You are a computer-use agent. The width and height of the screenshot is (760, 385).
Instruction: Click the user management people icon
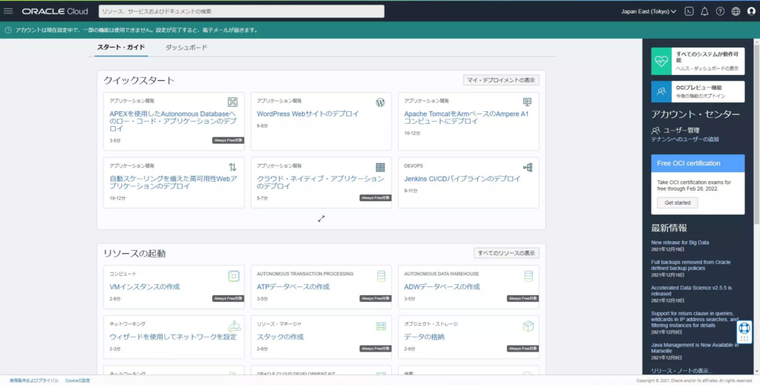point(656,131)
